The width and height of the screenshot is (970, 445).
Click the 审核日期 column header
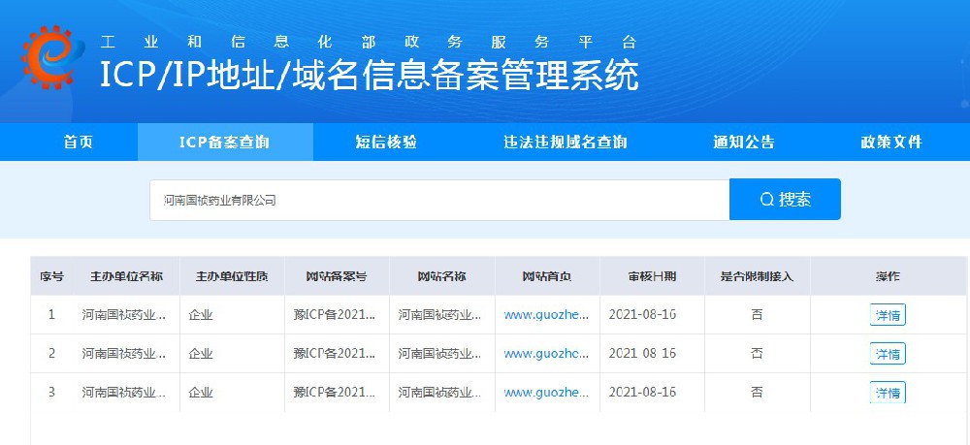(x=652, y=276)
